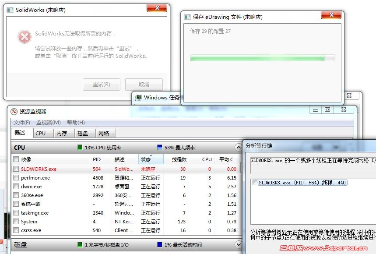This screenshot has width=376, height=254.
Task: Select the dwm.exe process name
Action: coord(31,187)
